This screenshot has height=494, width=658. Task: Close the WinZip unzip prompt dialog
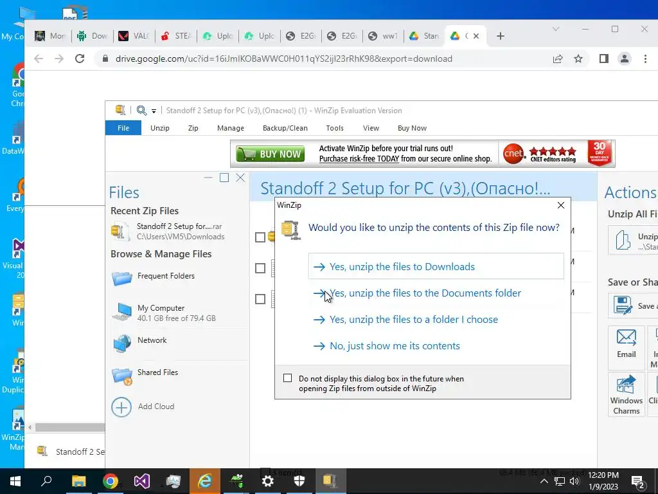pyautogui.click(x=560, y=205)
